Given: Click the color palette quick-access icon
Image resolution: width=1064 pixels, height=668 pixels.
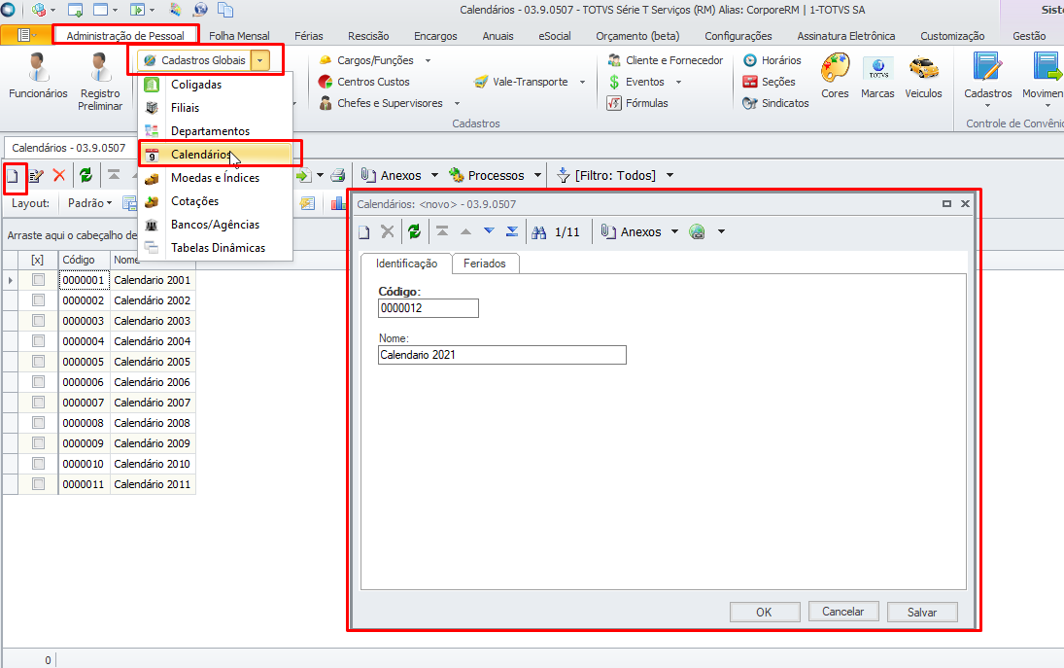Looking at the screenshot, I should [x=175, y=10].
